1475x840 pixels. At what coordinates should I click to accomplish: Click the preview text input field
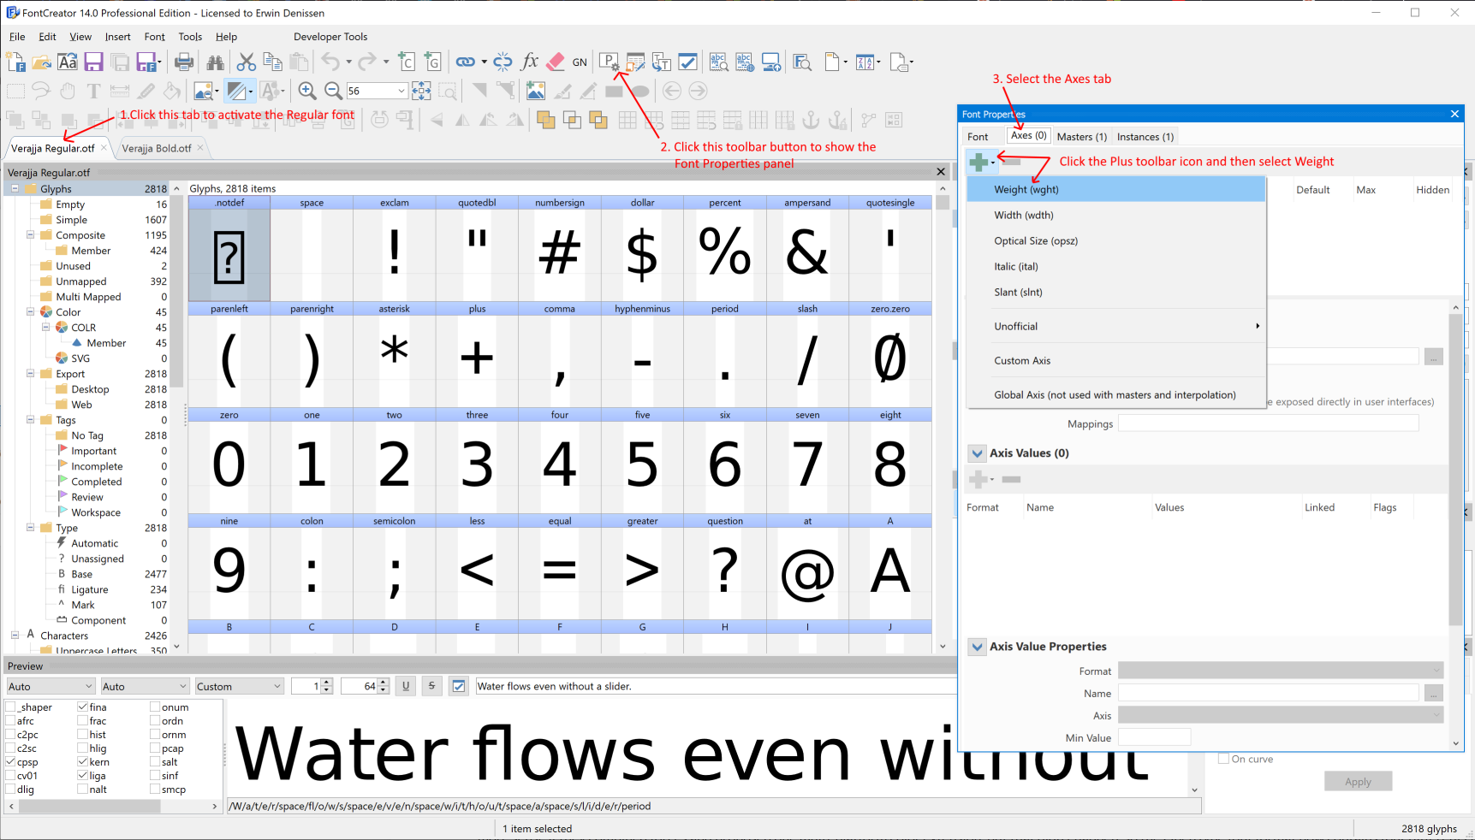coord(711,686)
